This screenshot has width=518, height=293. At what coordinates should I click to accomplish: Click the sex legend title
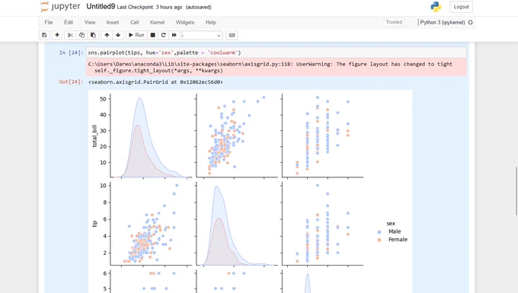(x=391, y=224)
